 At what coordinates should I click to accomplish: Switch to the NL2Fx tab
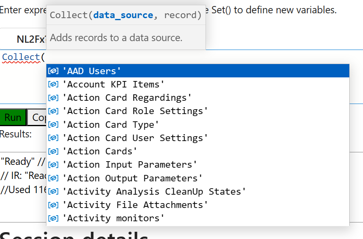point(30,39)
